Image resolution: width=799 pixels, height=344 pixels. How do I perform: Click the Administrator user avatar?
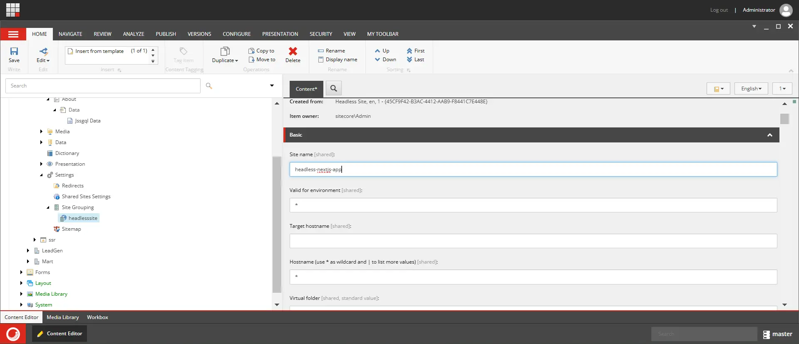[x=786, y=10]
